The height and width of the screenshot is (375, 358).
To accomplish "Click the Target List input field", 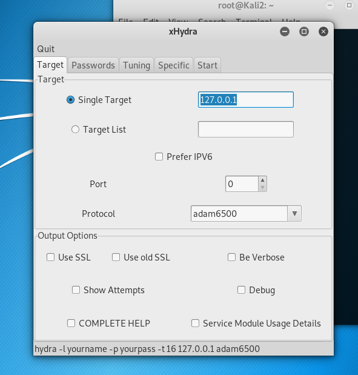I will (246, 130).
